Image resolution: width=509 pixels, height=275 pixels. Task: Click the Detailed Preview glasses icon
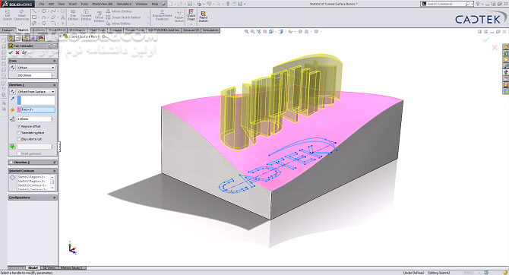[24, 52]
